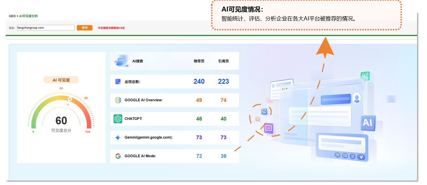
Task: Click the 今日搜索次数剩余14次 notice
Action: point(112,28)
